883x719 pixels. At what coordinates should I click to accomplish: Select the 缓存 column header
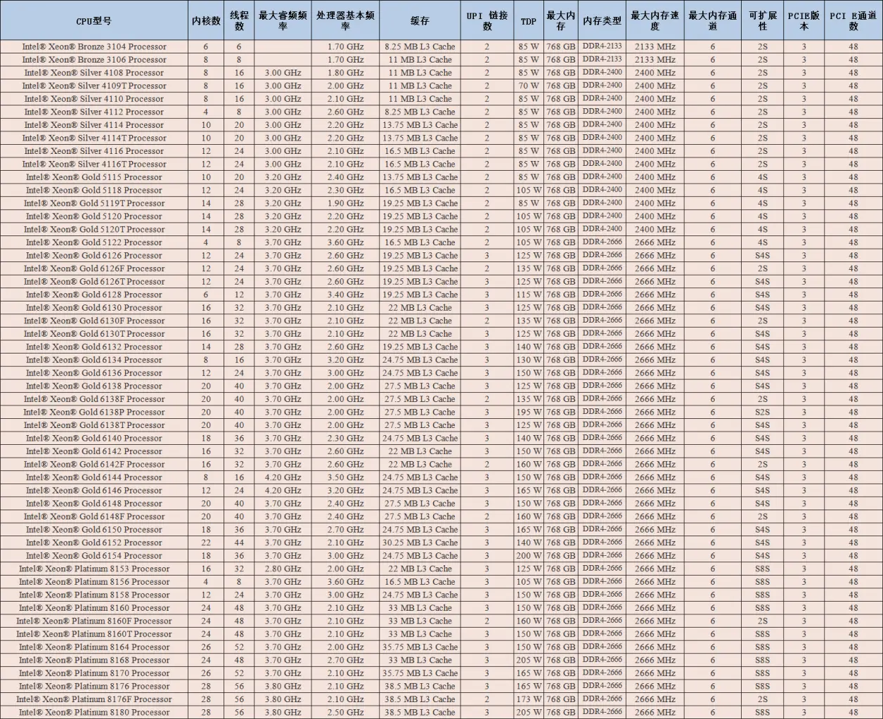tap(420, 20)
